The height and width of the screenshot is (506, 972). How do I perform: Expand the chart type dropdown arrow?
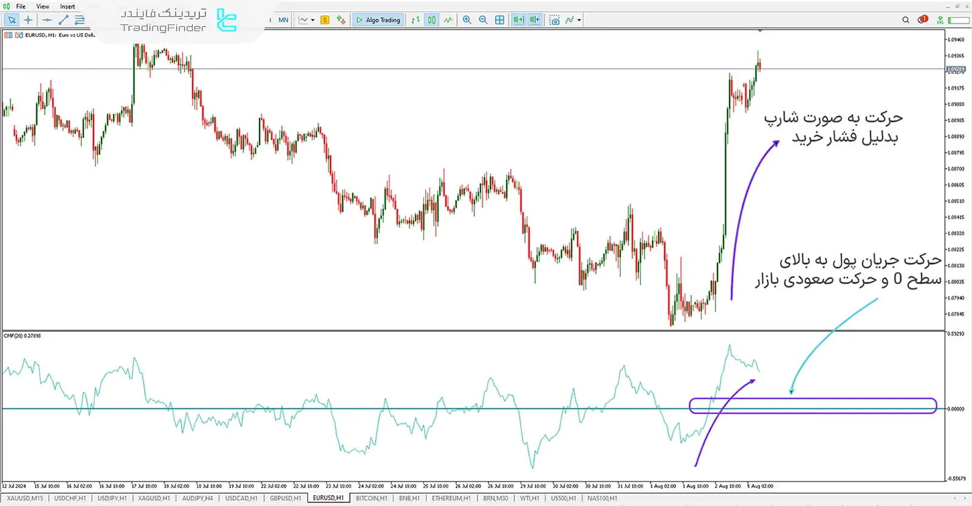tap(313, 20)
